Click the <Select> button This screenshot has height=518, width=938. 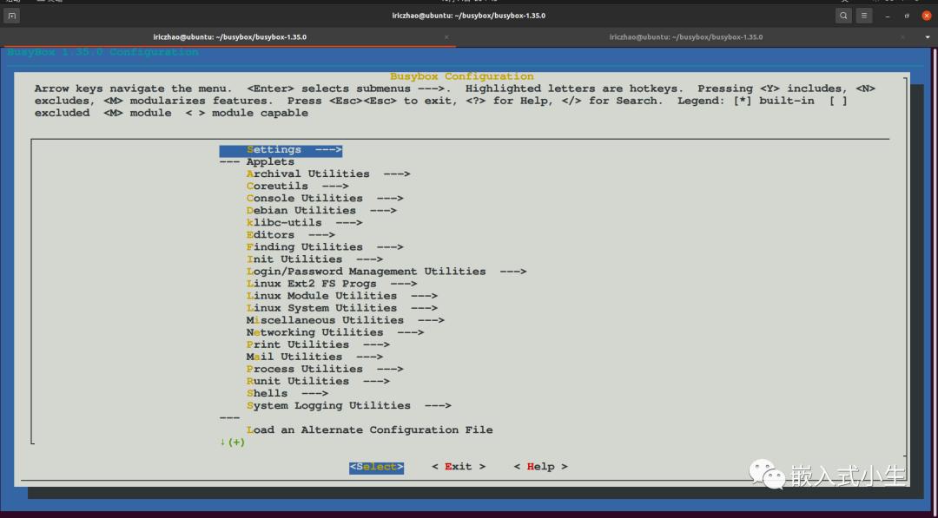[x=376, y=467]
